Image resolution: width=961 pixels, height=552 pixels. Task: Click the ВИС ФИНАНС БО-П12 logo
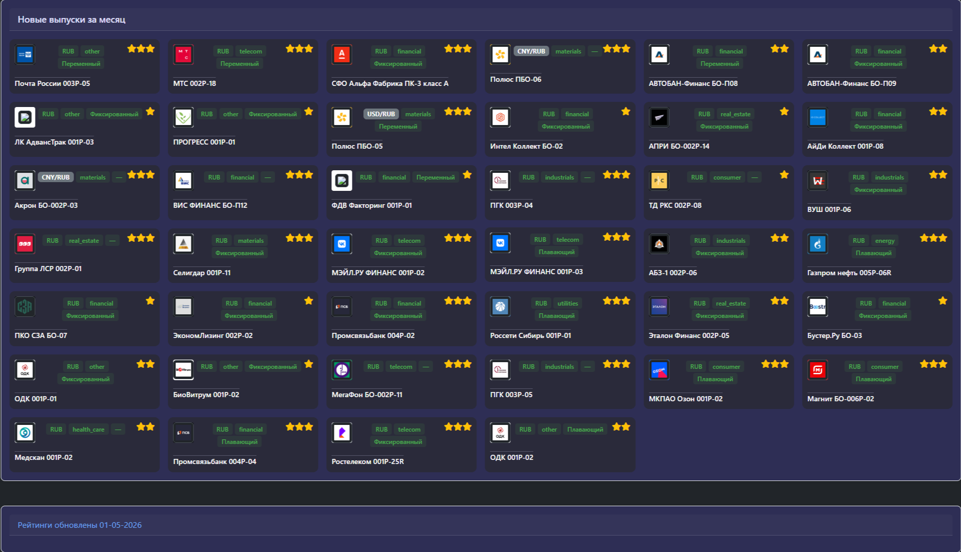click(x=183, y=181)
